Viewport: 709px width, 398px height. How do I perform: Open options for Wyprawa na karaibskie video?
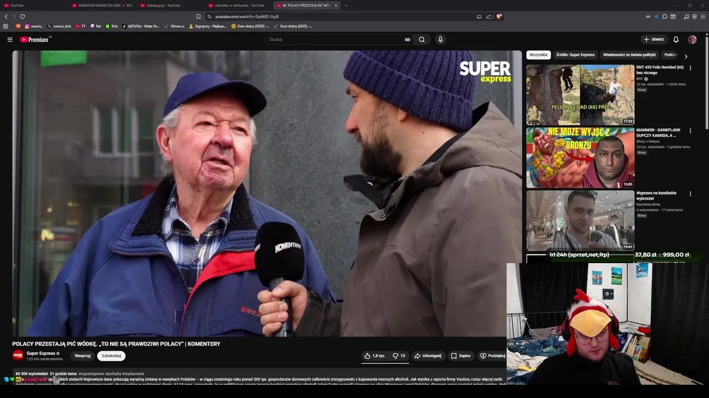point(690,194)
